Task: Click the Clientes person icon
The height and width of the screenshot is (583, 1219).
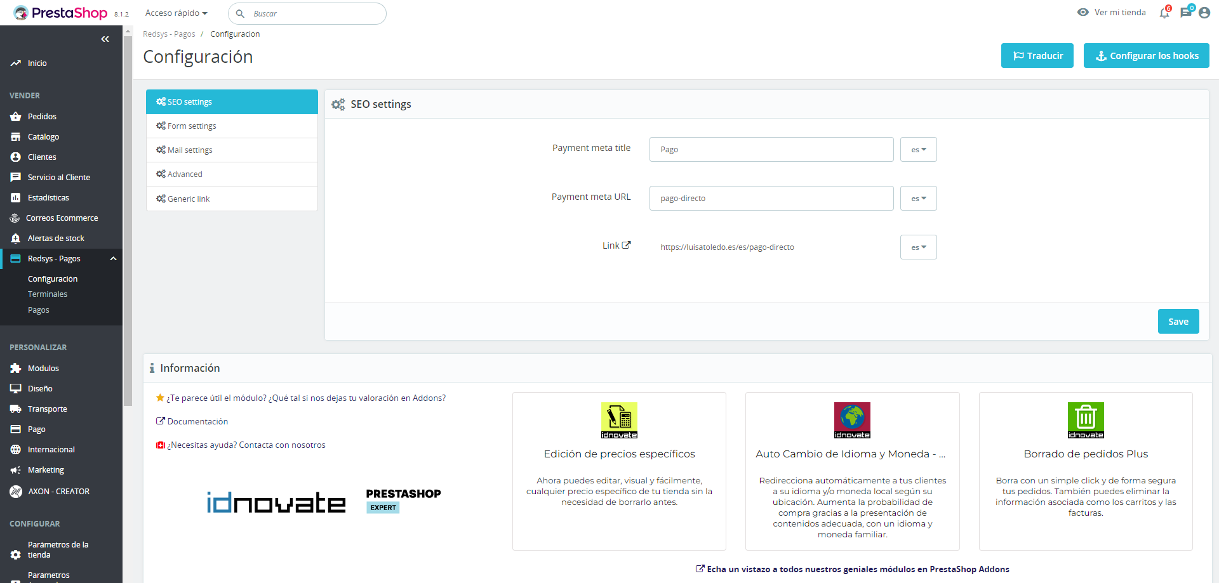Action: pyautogui.click(x=16, y=157)
